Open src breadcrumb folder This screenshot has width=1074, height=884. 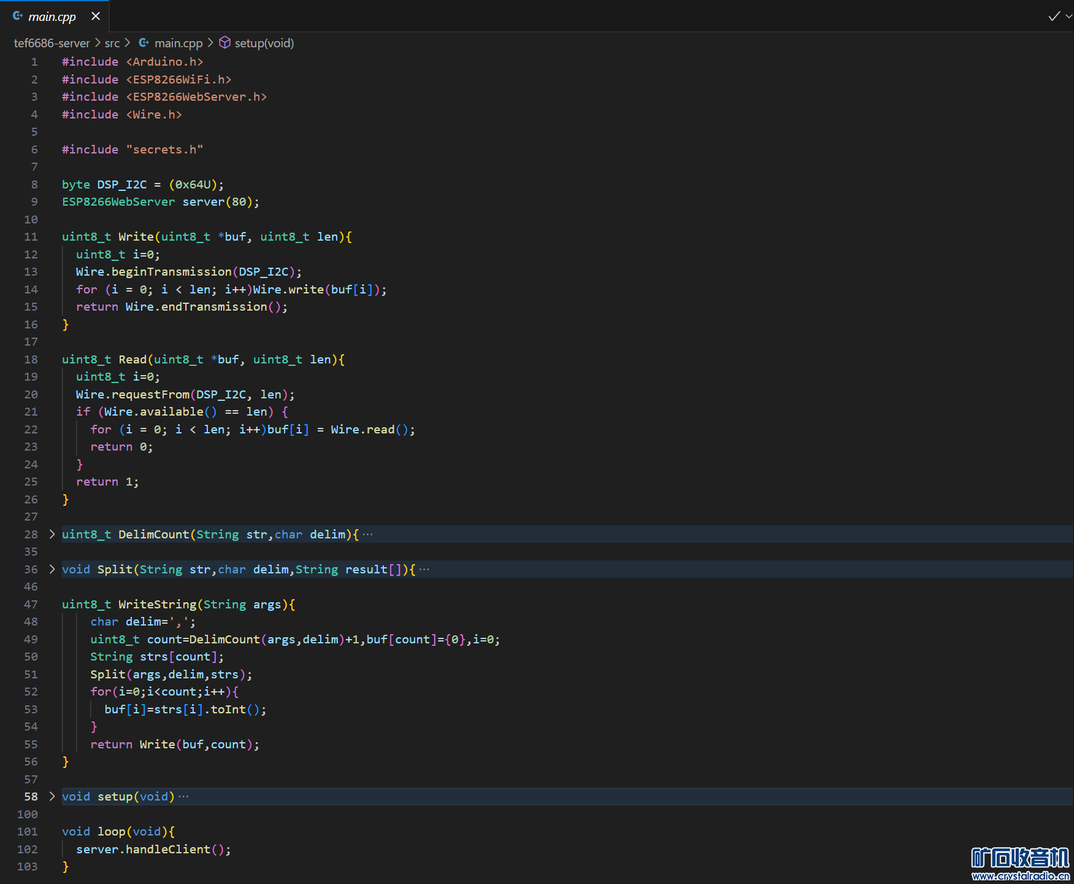pyautogui.click(x=112, y=43)
